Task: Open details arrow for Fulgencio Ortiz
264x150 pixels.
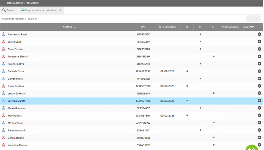Action: pos(259,64)
